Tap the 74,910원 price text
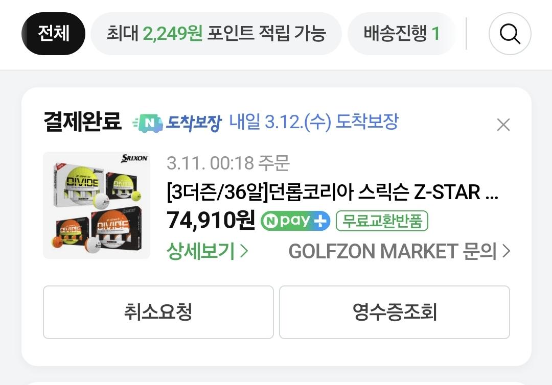 211,221
